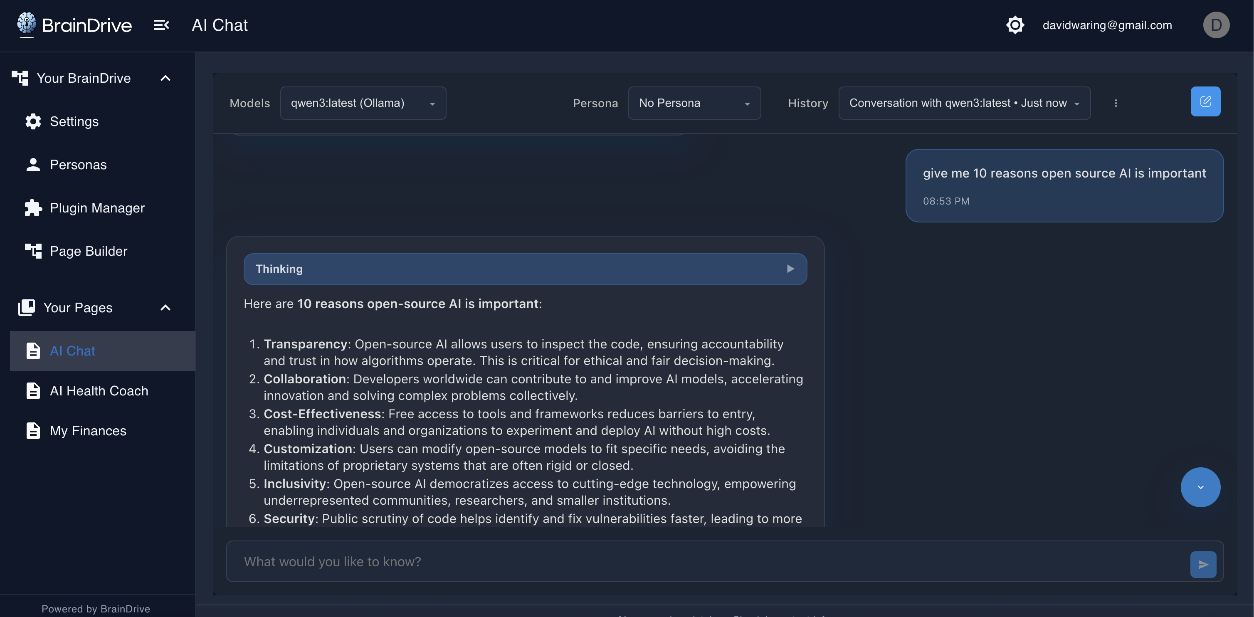Image resolution: width=1254 pixels, height=617 pixels.
Task: Open the AI Health Coach page
Action: 99,391
